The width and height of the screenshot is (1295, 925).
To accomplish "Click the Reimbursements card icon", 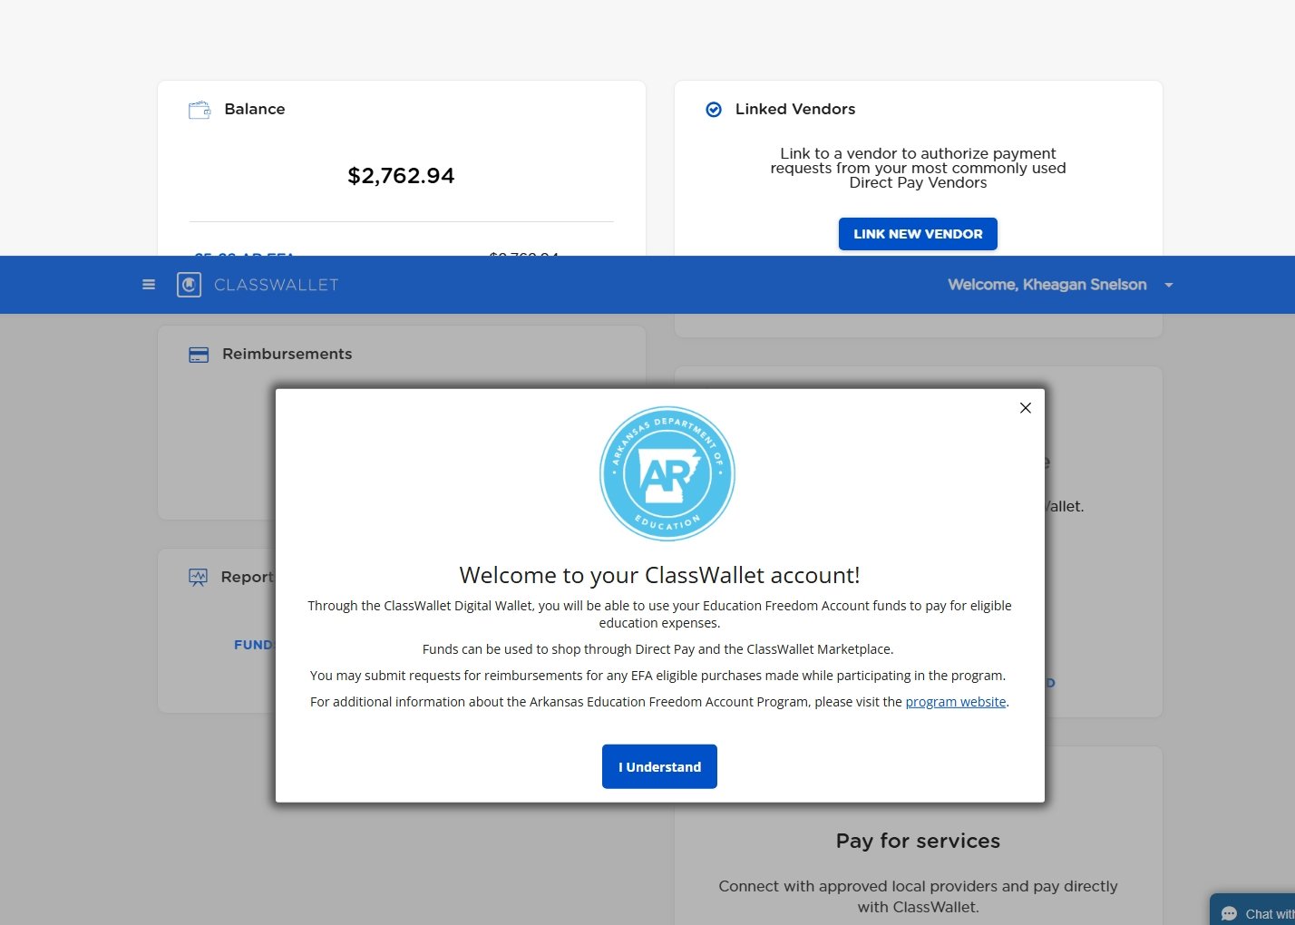I will point(199,355).
